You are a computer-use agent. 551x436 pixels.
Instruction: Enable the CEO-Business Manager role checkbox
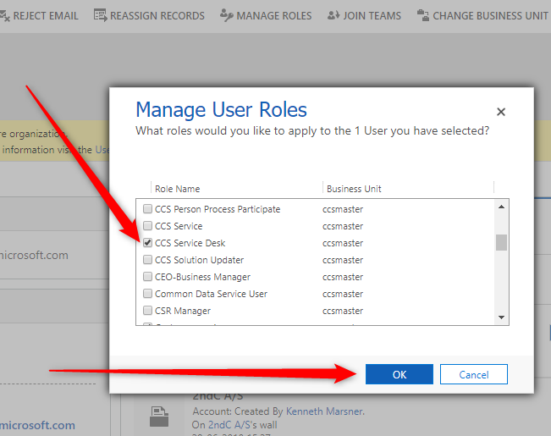click(x=147, y=277)
